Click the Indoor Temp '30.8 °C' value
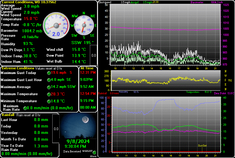Screen dimensions: 235x158 click(30, 56)
